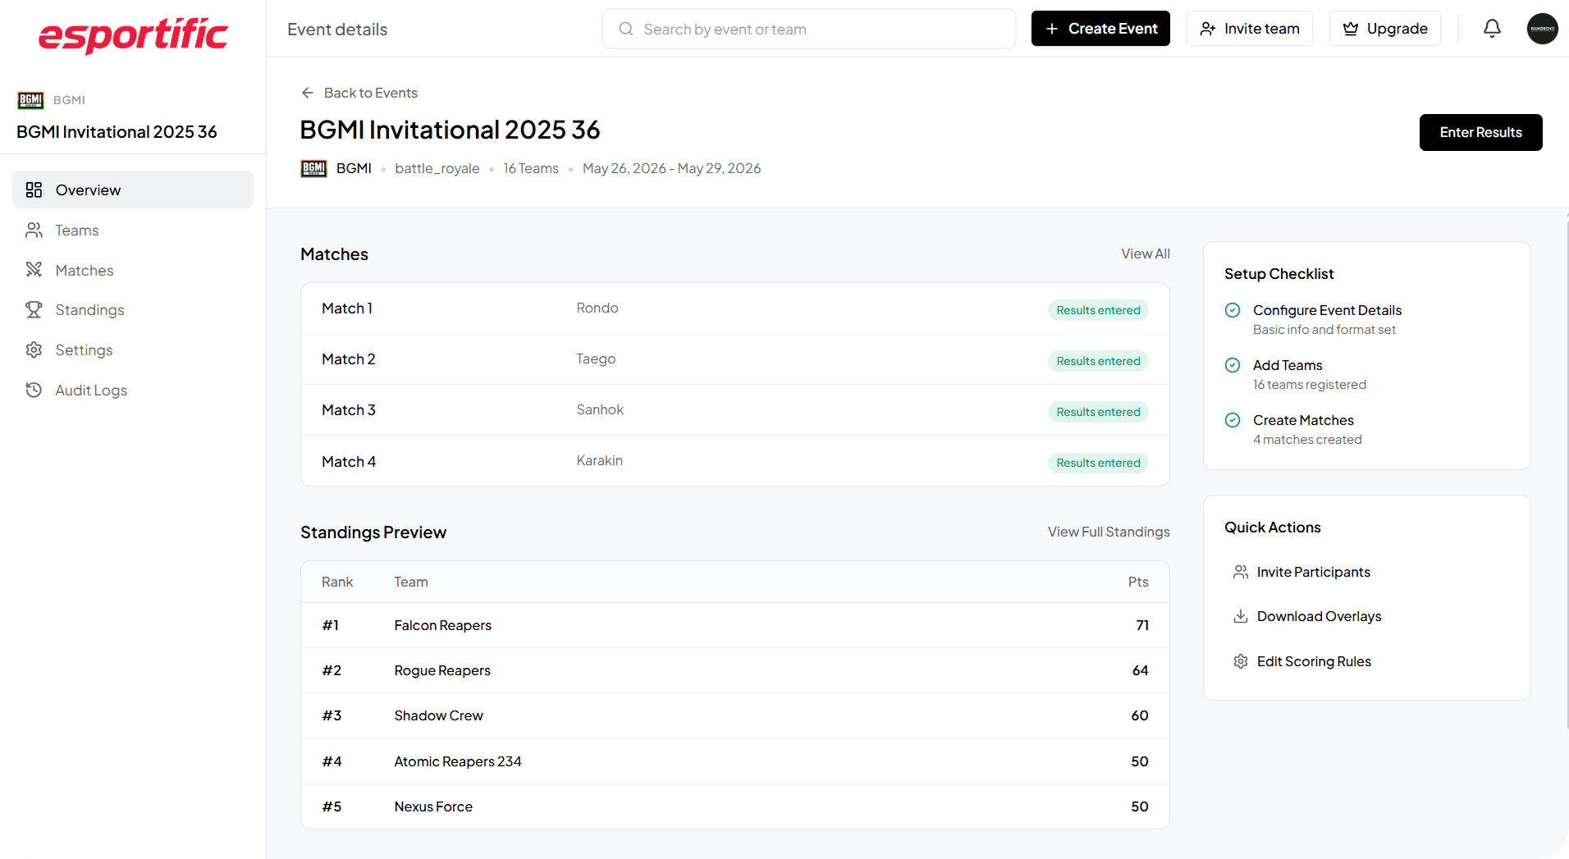Viewport: 1569px width, 859px height.
Task: Open the Match 1 Rondo row
Action: coord(735,308)
